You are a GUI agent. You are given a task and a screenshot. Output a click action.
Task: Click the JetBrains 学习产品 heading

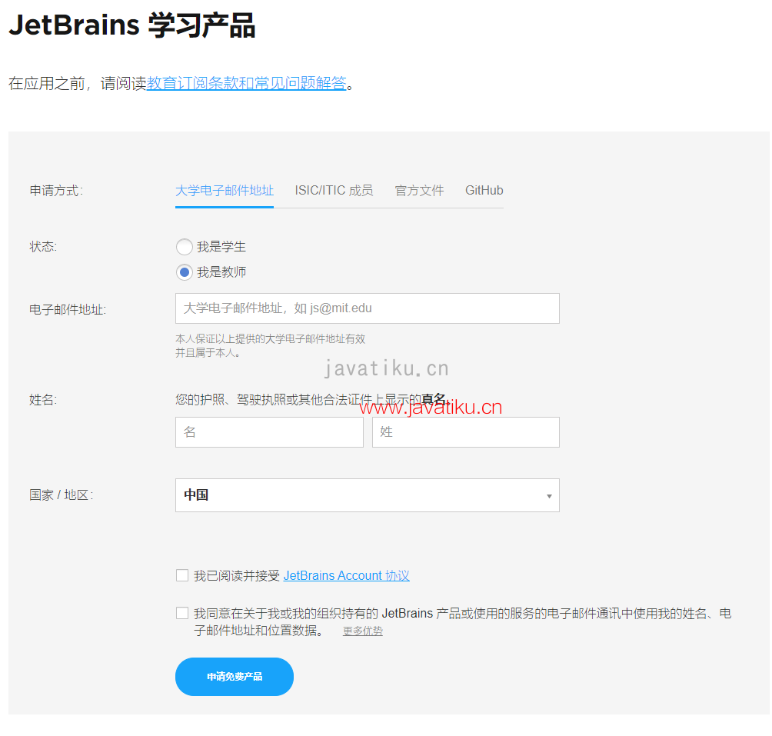(132, 25)
